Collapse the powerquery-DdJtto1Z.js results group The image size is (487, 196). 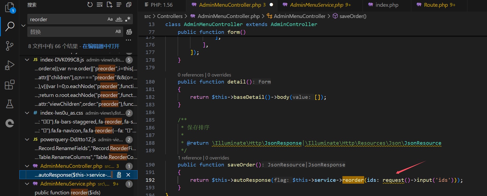tap(27, 139)
